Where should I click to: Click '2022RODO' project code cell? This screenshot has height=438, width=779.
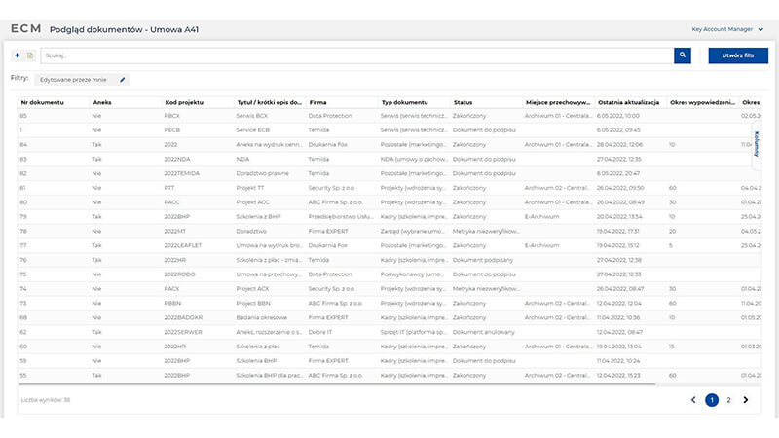pyautogui.click(x=179, y=274)
